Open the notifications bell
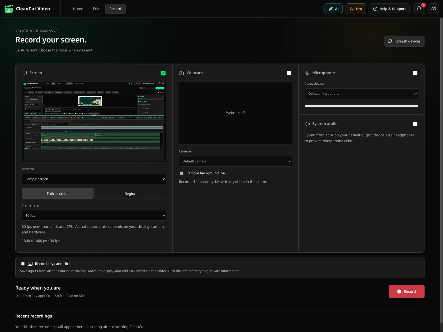 tap(419, 9)
